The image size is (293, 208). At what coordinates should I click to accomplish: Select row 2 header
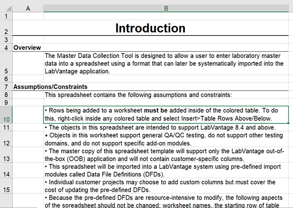(6, 27)
